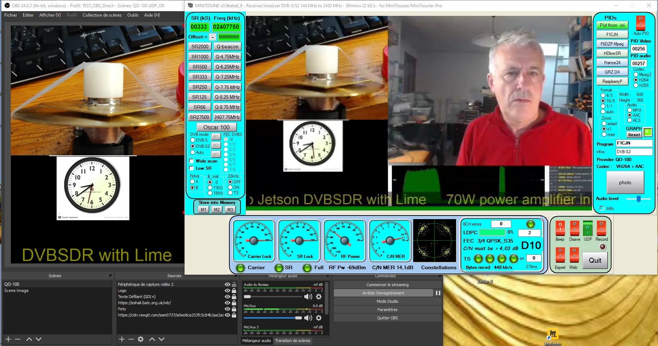Undock the Scènes panel

click(110, 276)
